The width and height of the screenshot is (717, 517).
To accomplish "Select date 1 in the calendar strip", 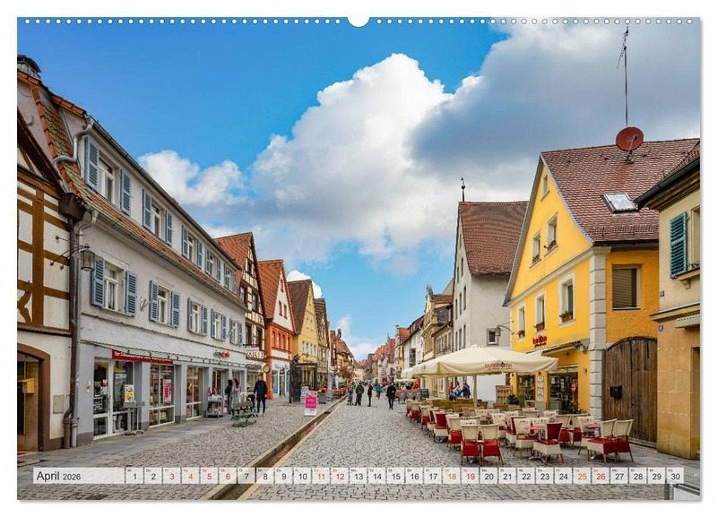I will pyautogui.click(x=134, y=476).
